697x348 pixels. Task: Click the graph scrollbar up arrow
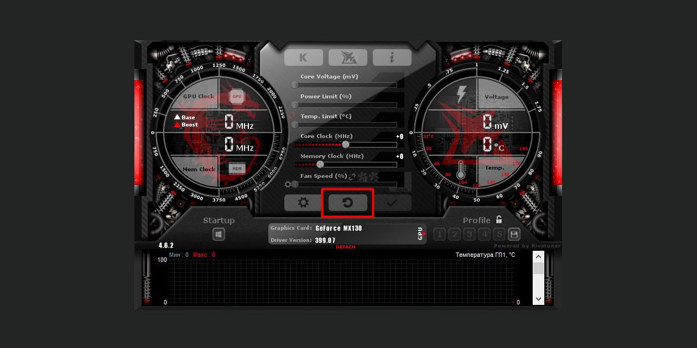pos(538,257)
